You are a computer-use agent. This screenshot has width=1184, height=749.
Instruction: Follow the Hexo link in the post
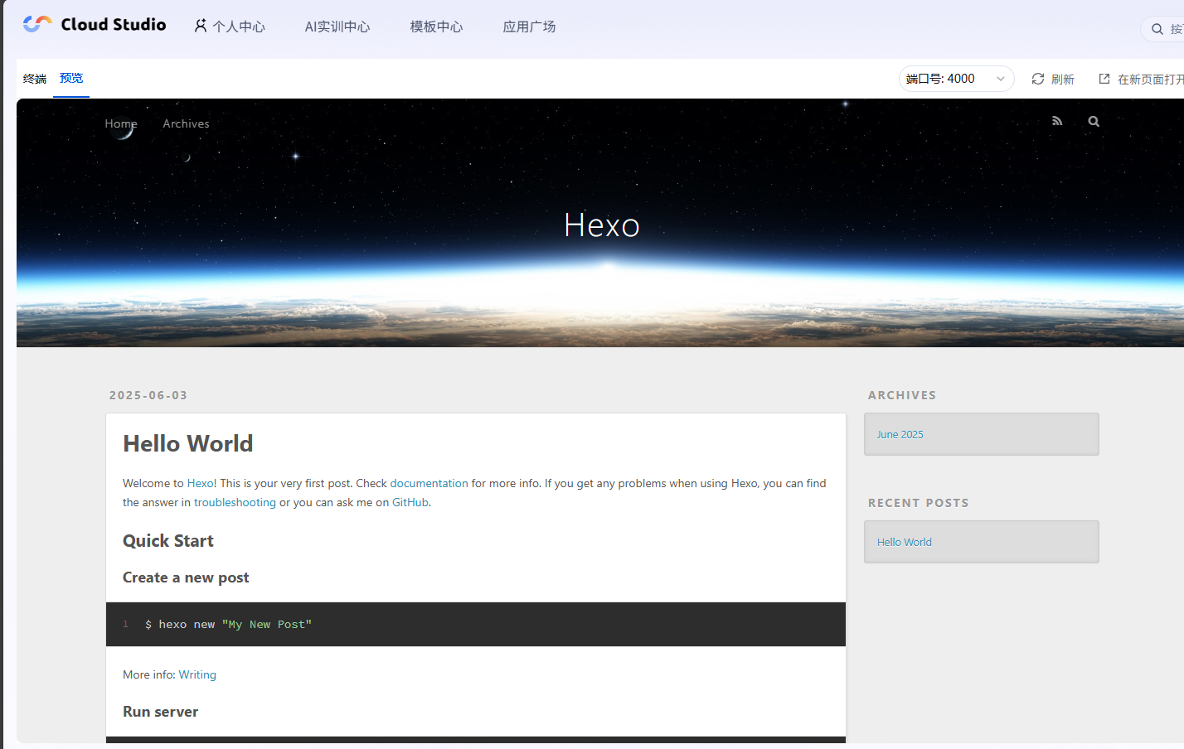200,483
